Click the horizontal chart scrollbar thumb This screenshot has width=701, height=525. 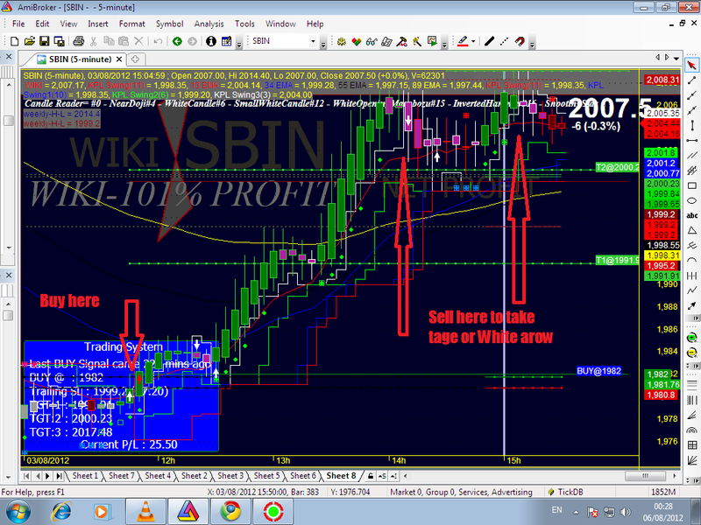(645, 476)
